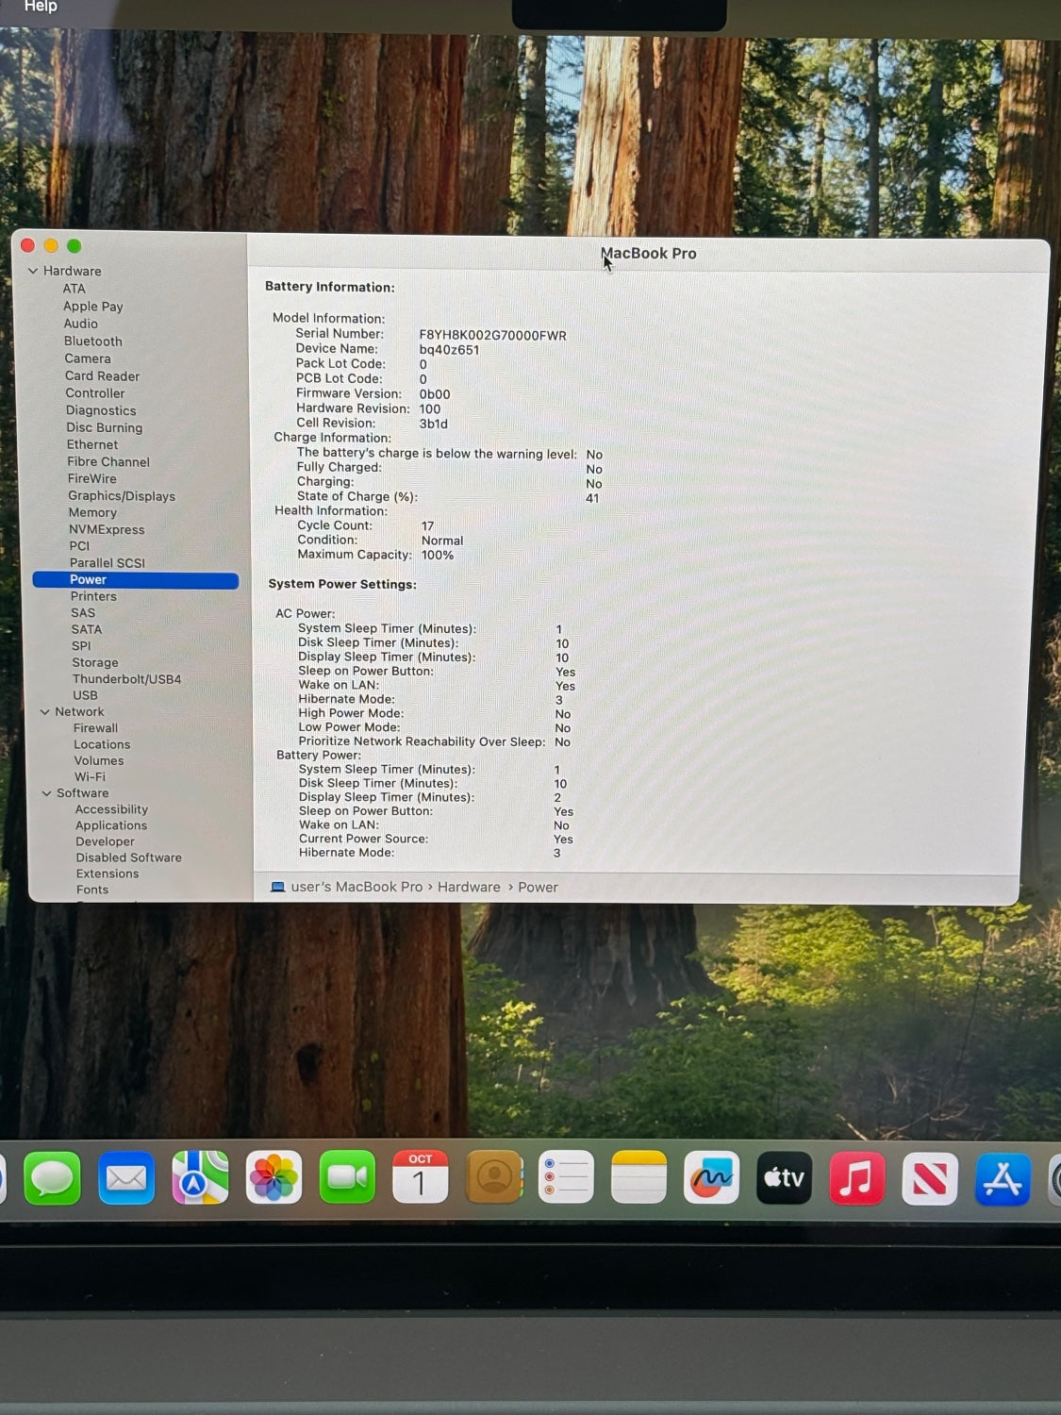This screenshot has width=1061, height=1415.
Task: Launch FaceTime from the Dock
Action: click(x=347, y=1177)
